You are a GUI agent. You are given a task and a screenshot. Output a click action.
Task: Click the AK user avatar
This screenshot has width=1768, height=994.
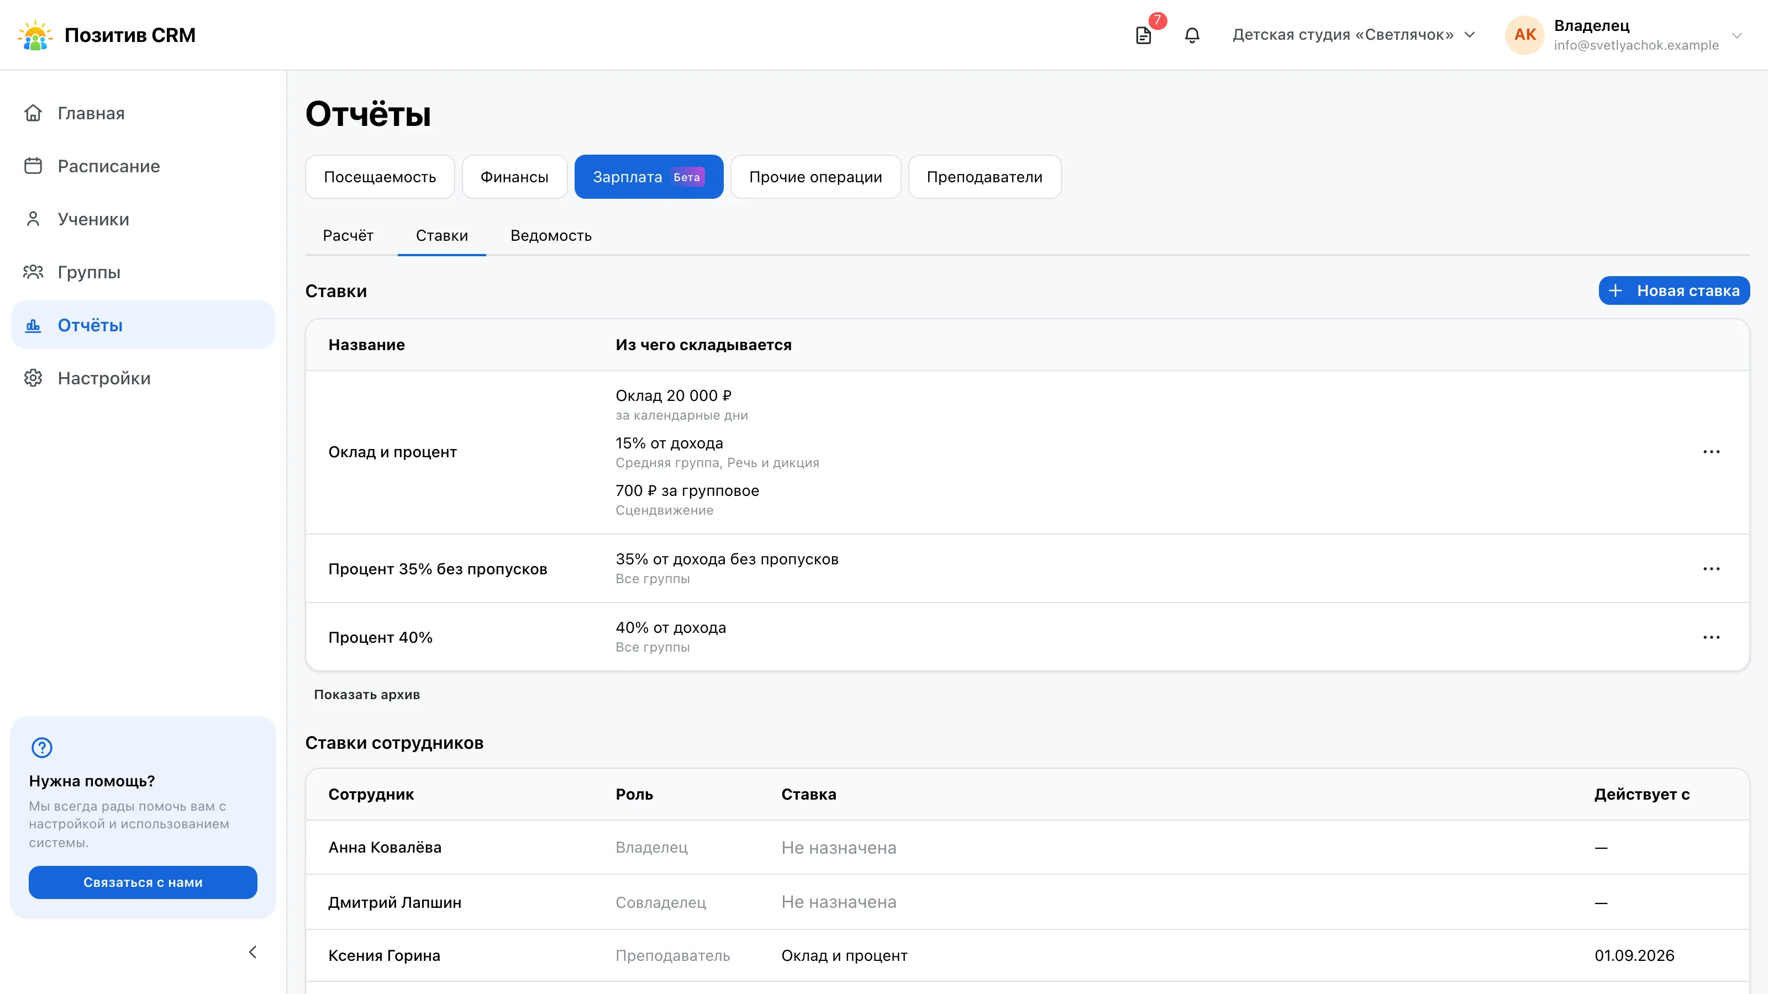click(x=1524, y=35)
